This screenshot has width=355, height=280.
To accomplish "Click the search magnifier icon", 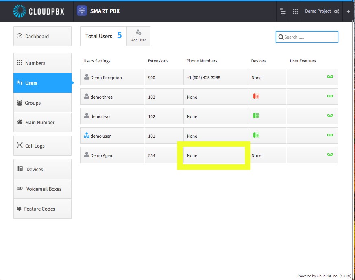I will [281, 37].
